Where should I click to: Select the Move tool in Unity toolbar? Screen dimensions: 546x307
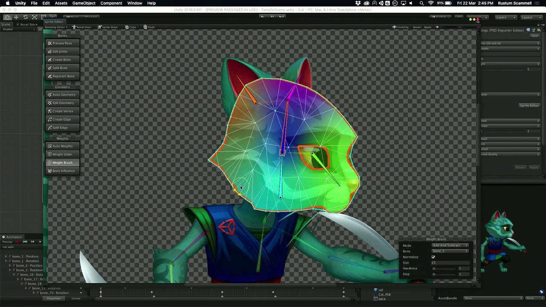pos(16,17)
